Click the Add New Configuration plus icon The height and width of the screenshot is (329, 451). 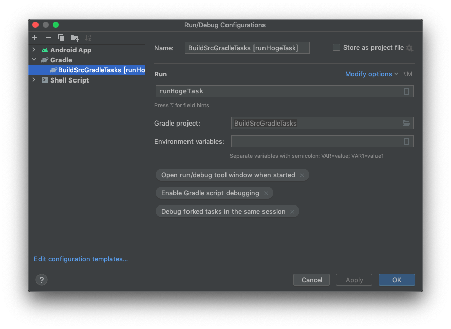tap(34, 38)
